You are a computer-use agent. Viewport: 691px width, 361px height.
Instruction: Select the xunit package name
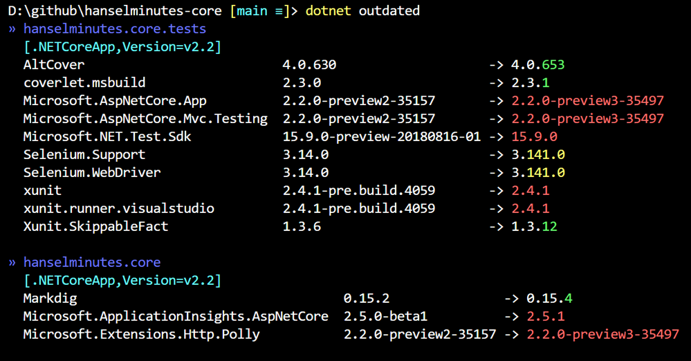pos(42,190)
